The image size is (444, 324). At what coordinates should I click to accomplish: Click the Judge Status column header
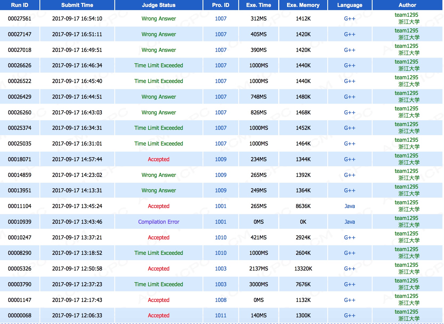[159, 5]
